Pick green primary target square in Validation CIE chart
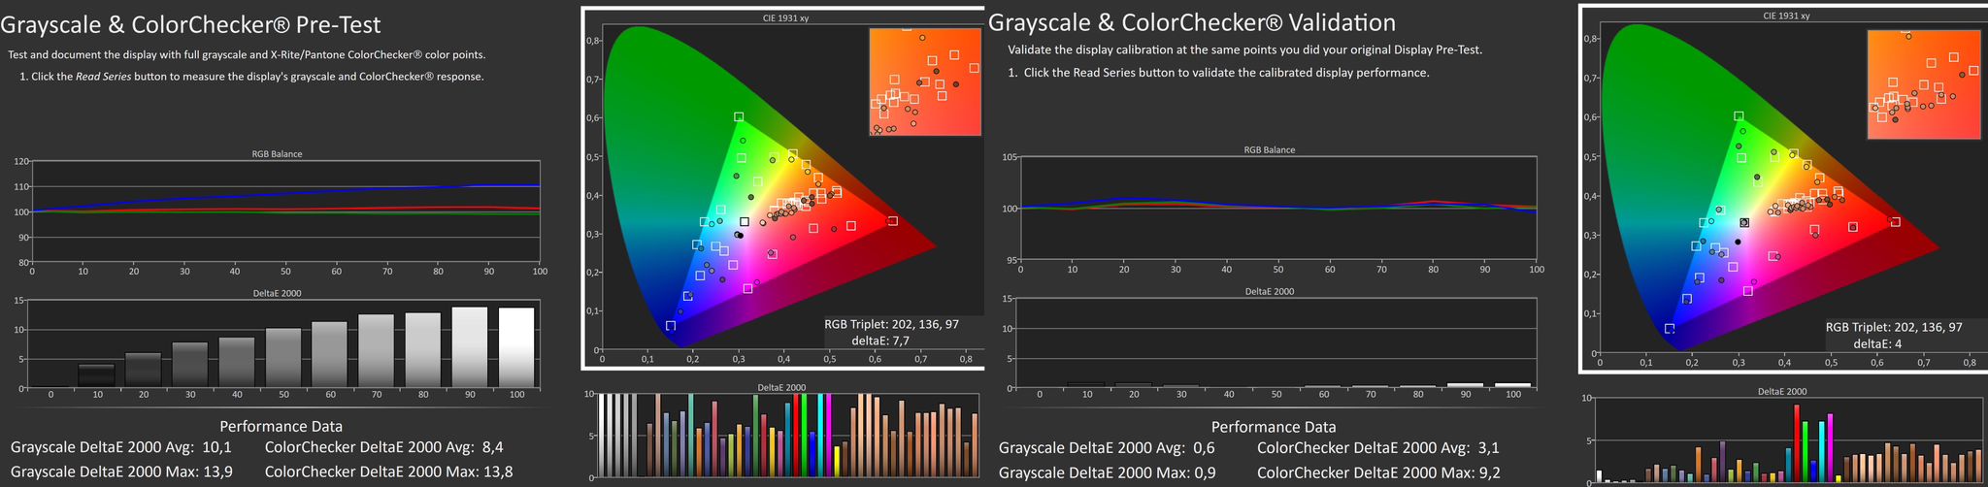The width and height of the screenshot is (1988, 487). point(1739,116)
